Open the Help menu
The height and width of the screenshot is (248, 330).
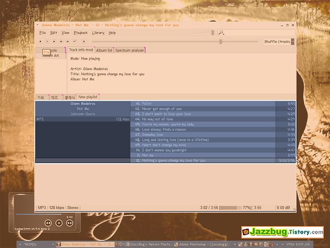pyautogui.click(x=112, y=33)
